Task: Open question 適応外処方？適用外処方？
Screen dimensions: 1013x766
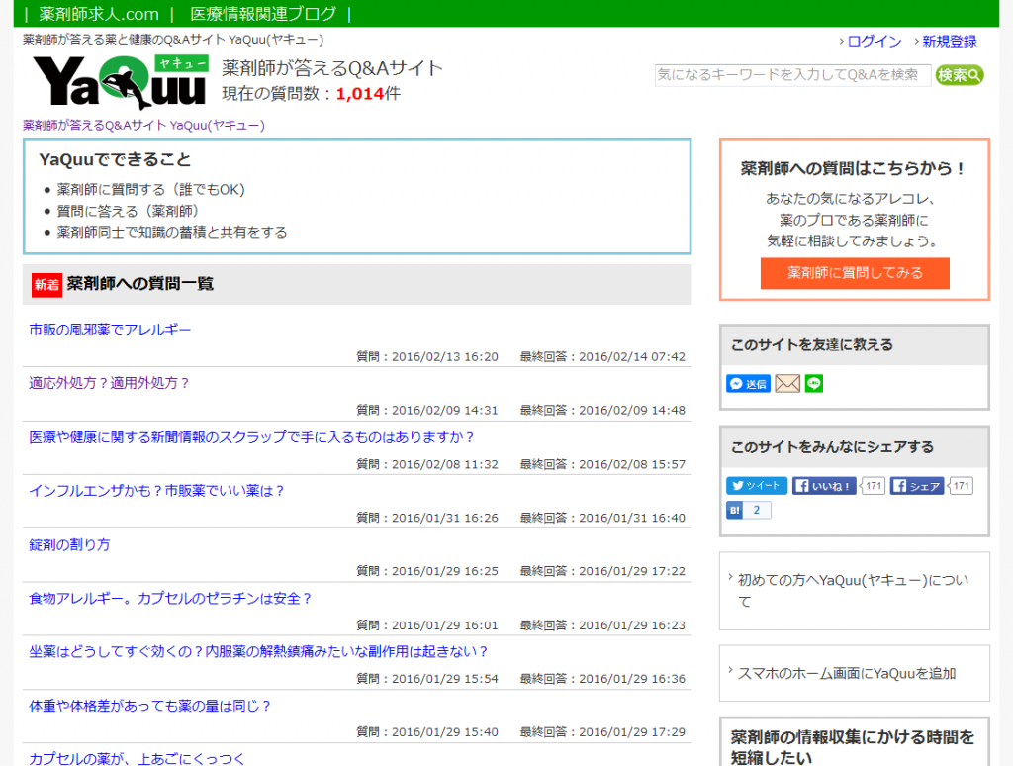Action: pos(109,383)
